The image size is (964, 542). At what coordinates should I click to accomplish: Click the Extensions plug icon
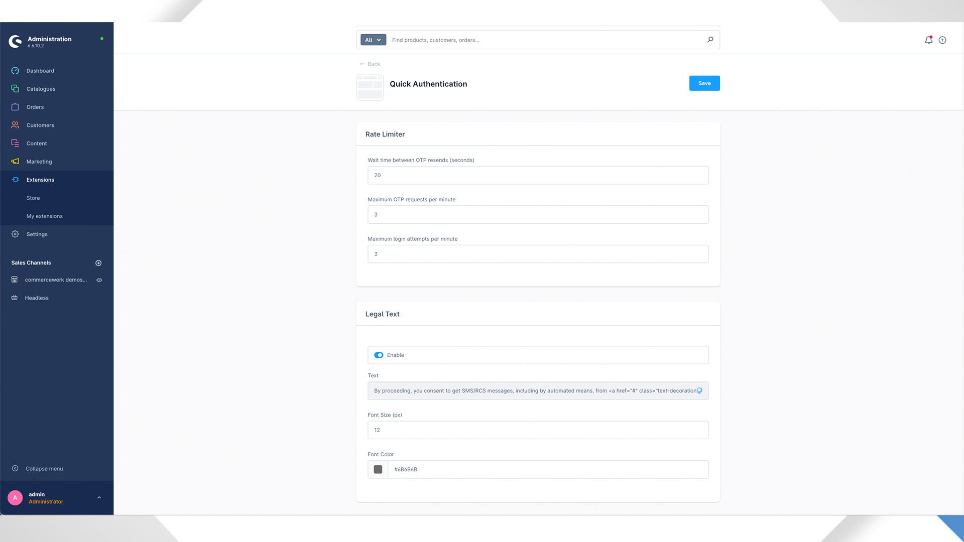pyautogui.click(x=15, y=180)
